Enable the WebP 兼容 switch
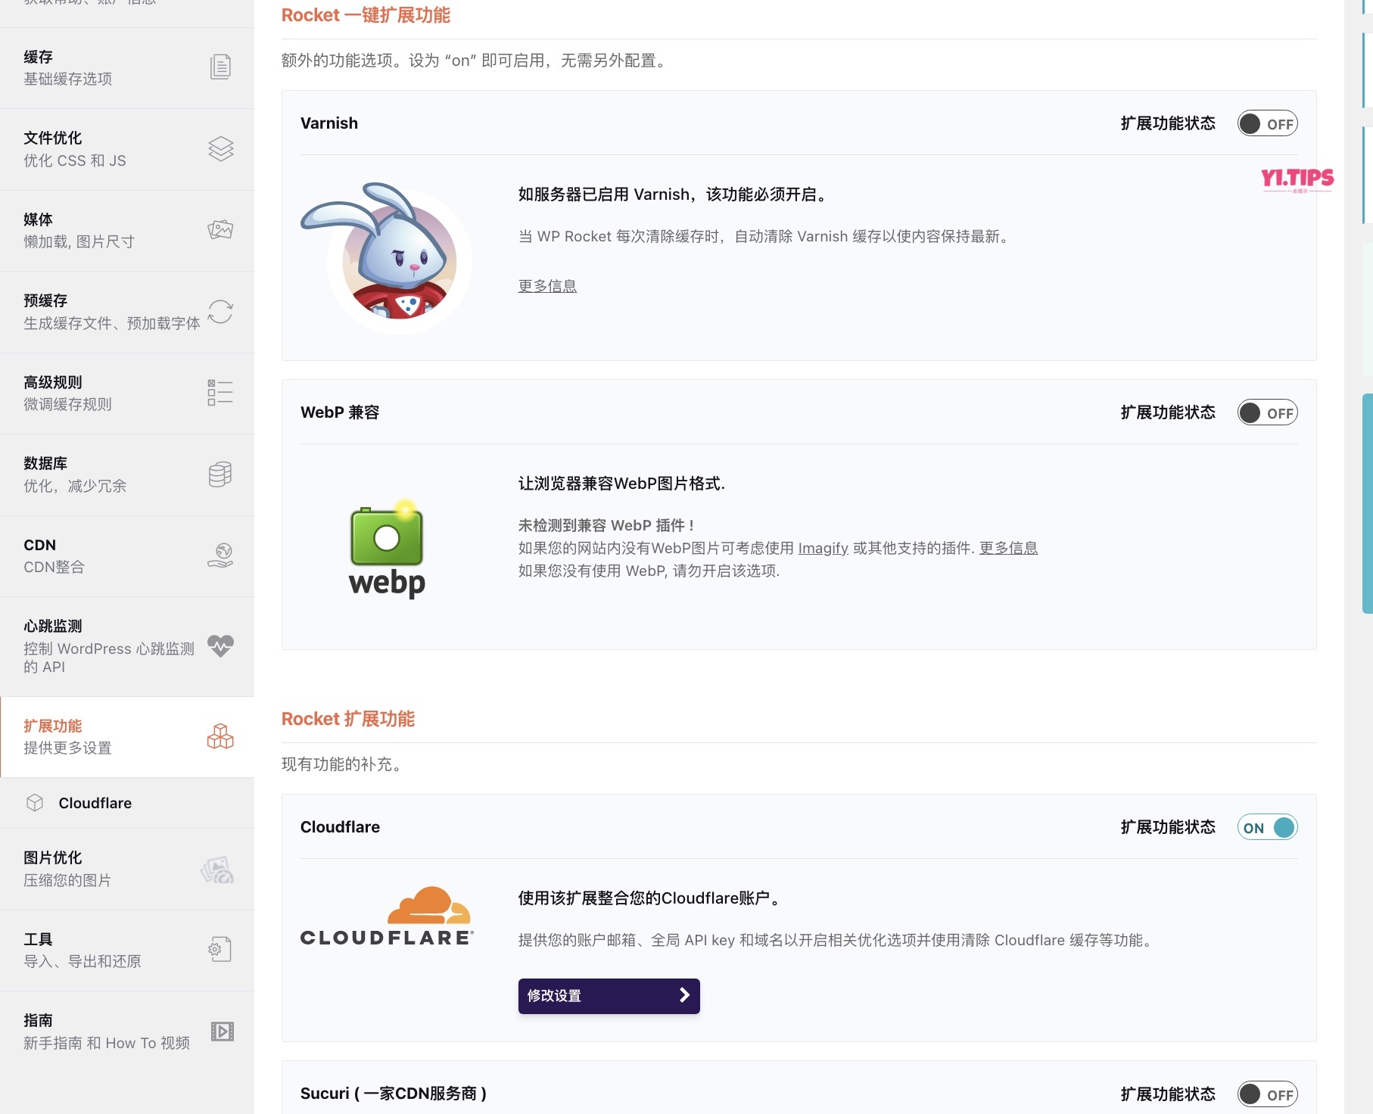The height and width of the screenshot is (1114, 1373). point(1267,412)
